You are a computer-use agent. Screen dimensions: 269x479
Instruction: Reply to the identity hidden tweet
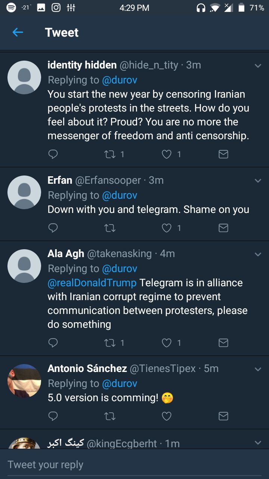tap(53, 154)
